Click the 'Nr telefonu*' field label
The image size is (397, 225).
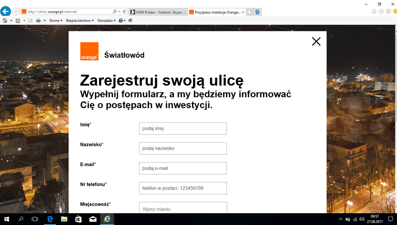(x=93, y=184)
